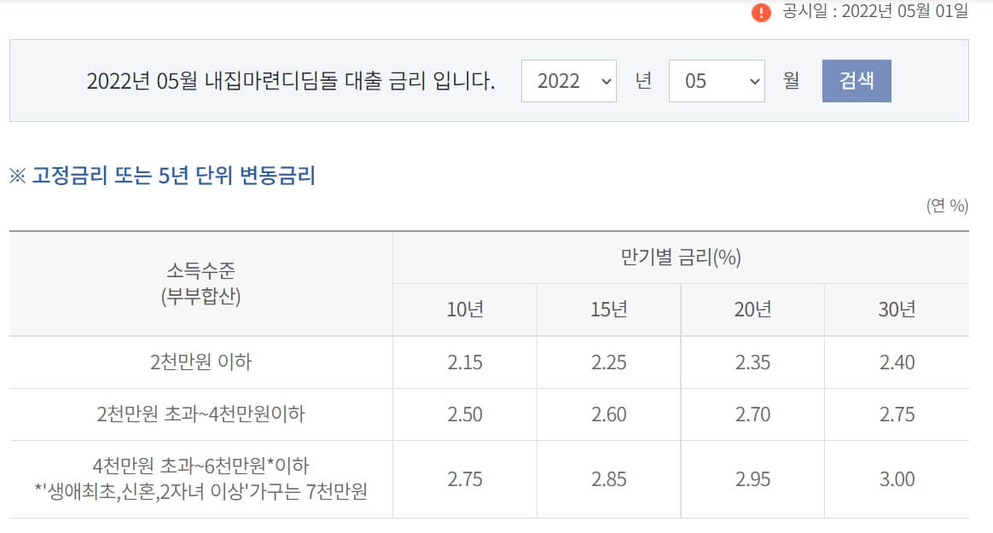Select the 2천만원 초과~4천만원이하 row label
The width and height of the screenshot is (993, 533).
pyautogui.click(x=200, y=414)
